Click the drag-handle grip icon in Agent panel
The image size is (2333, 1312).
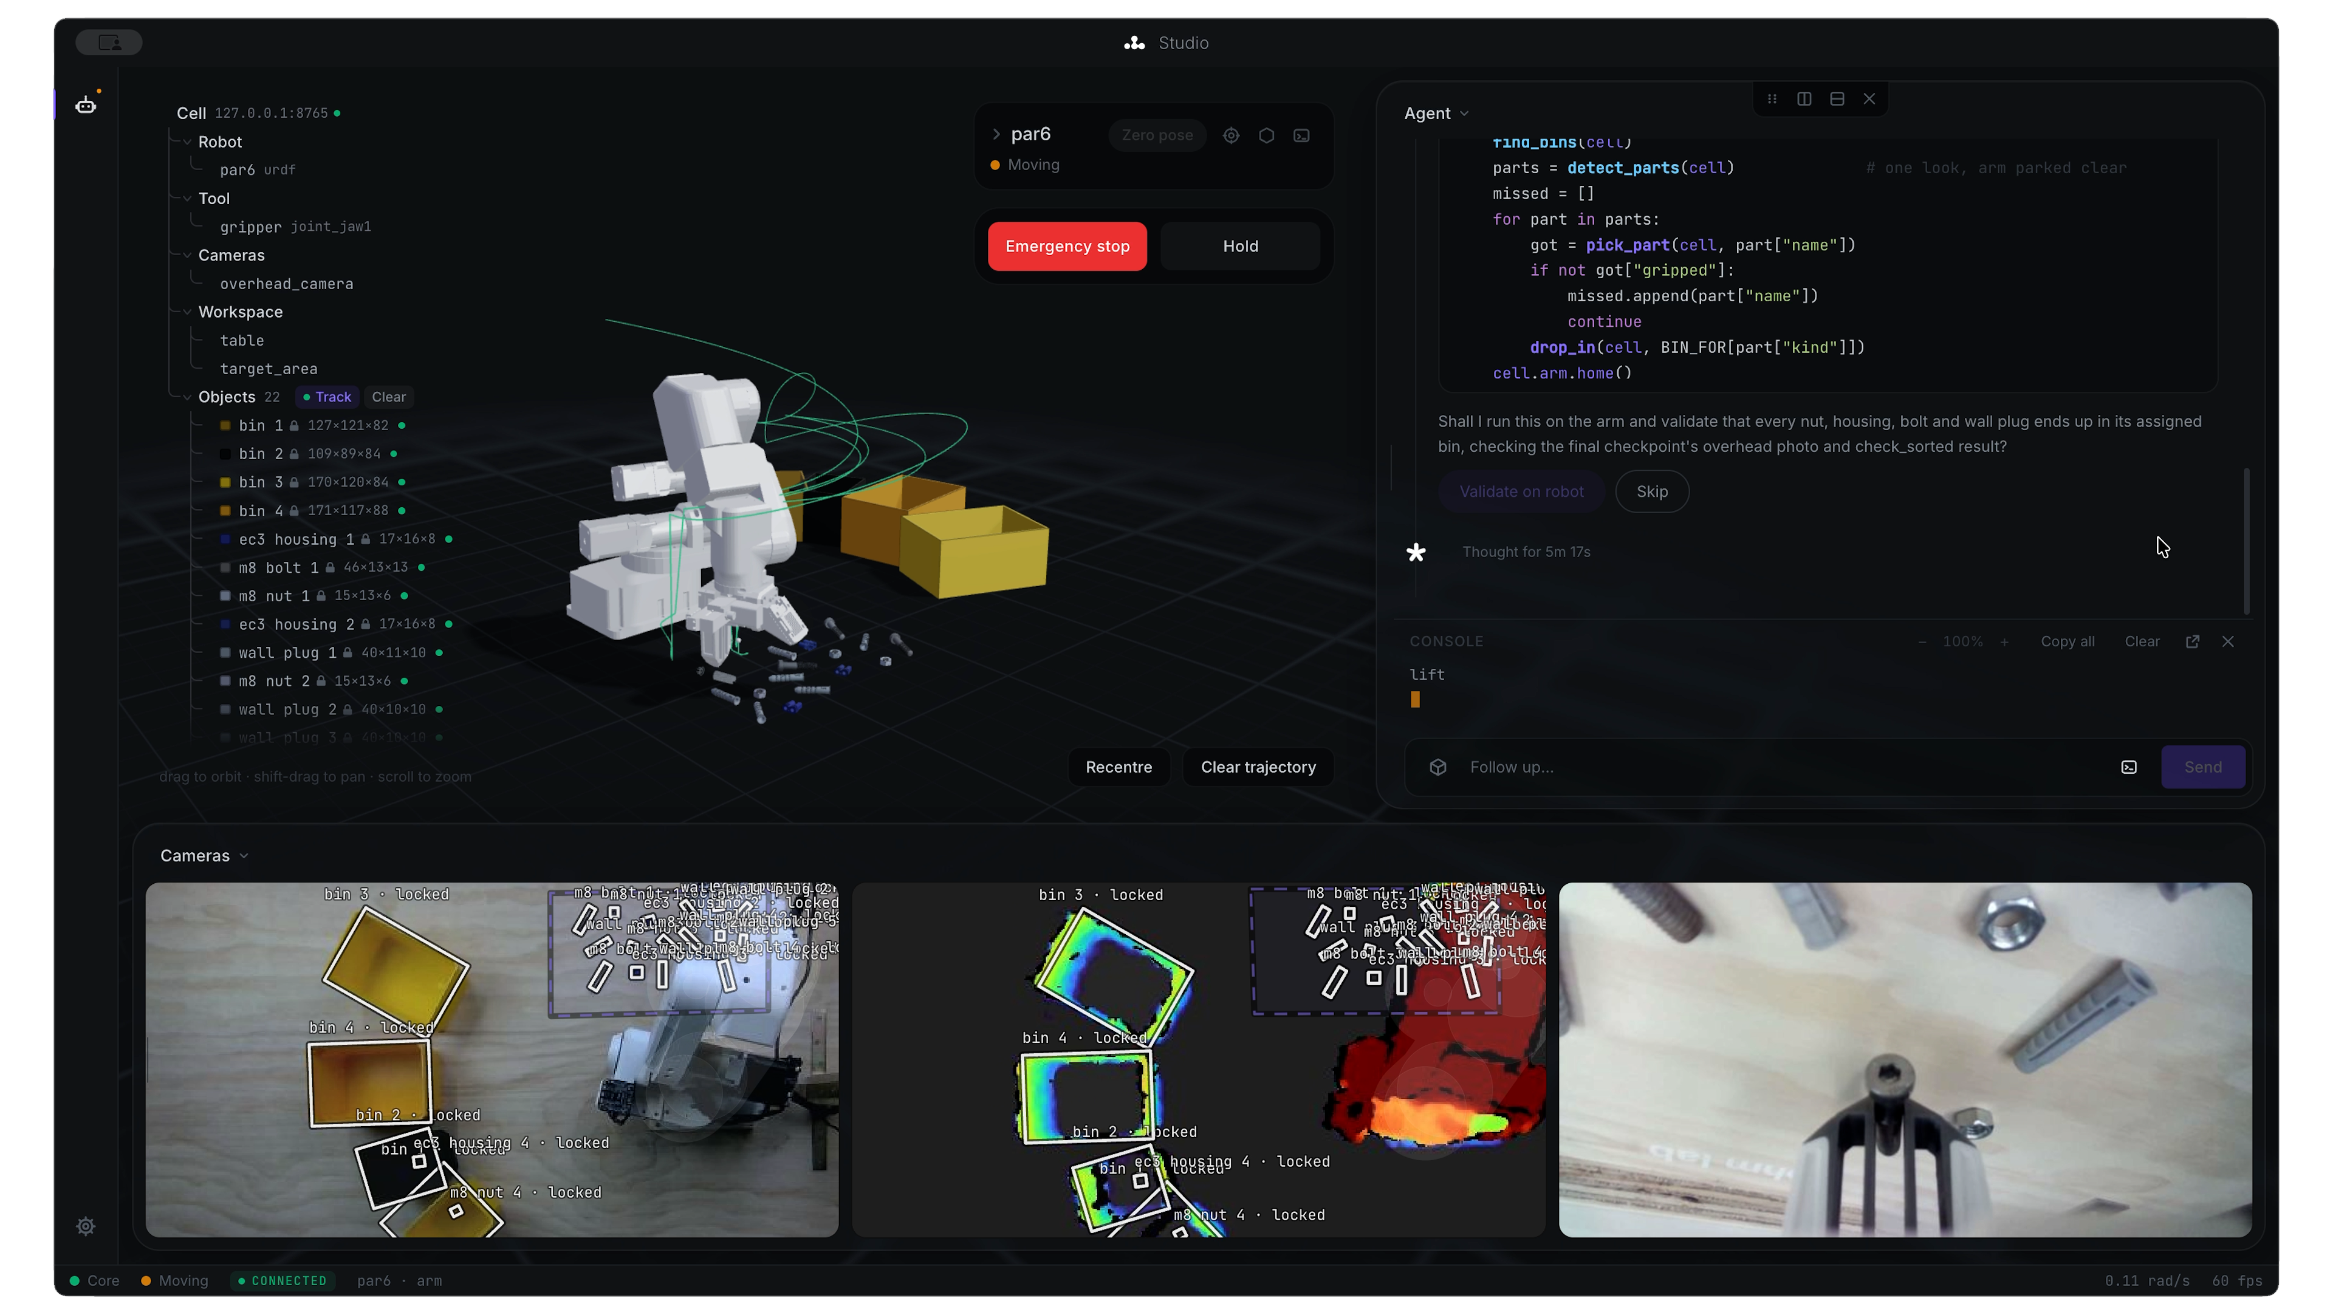(x=1772, y=98)
